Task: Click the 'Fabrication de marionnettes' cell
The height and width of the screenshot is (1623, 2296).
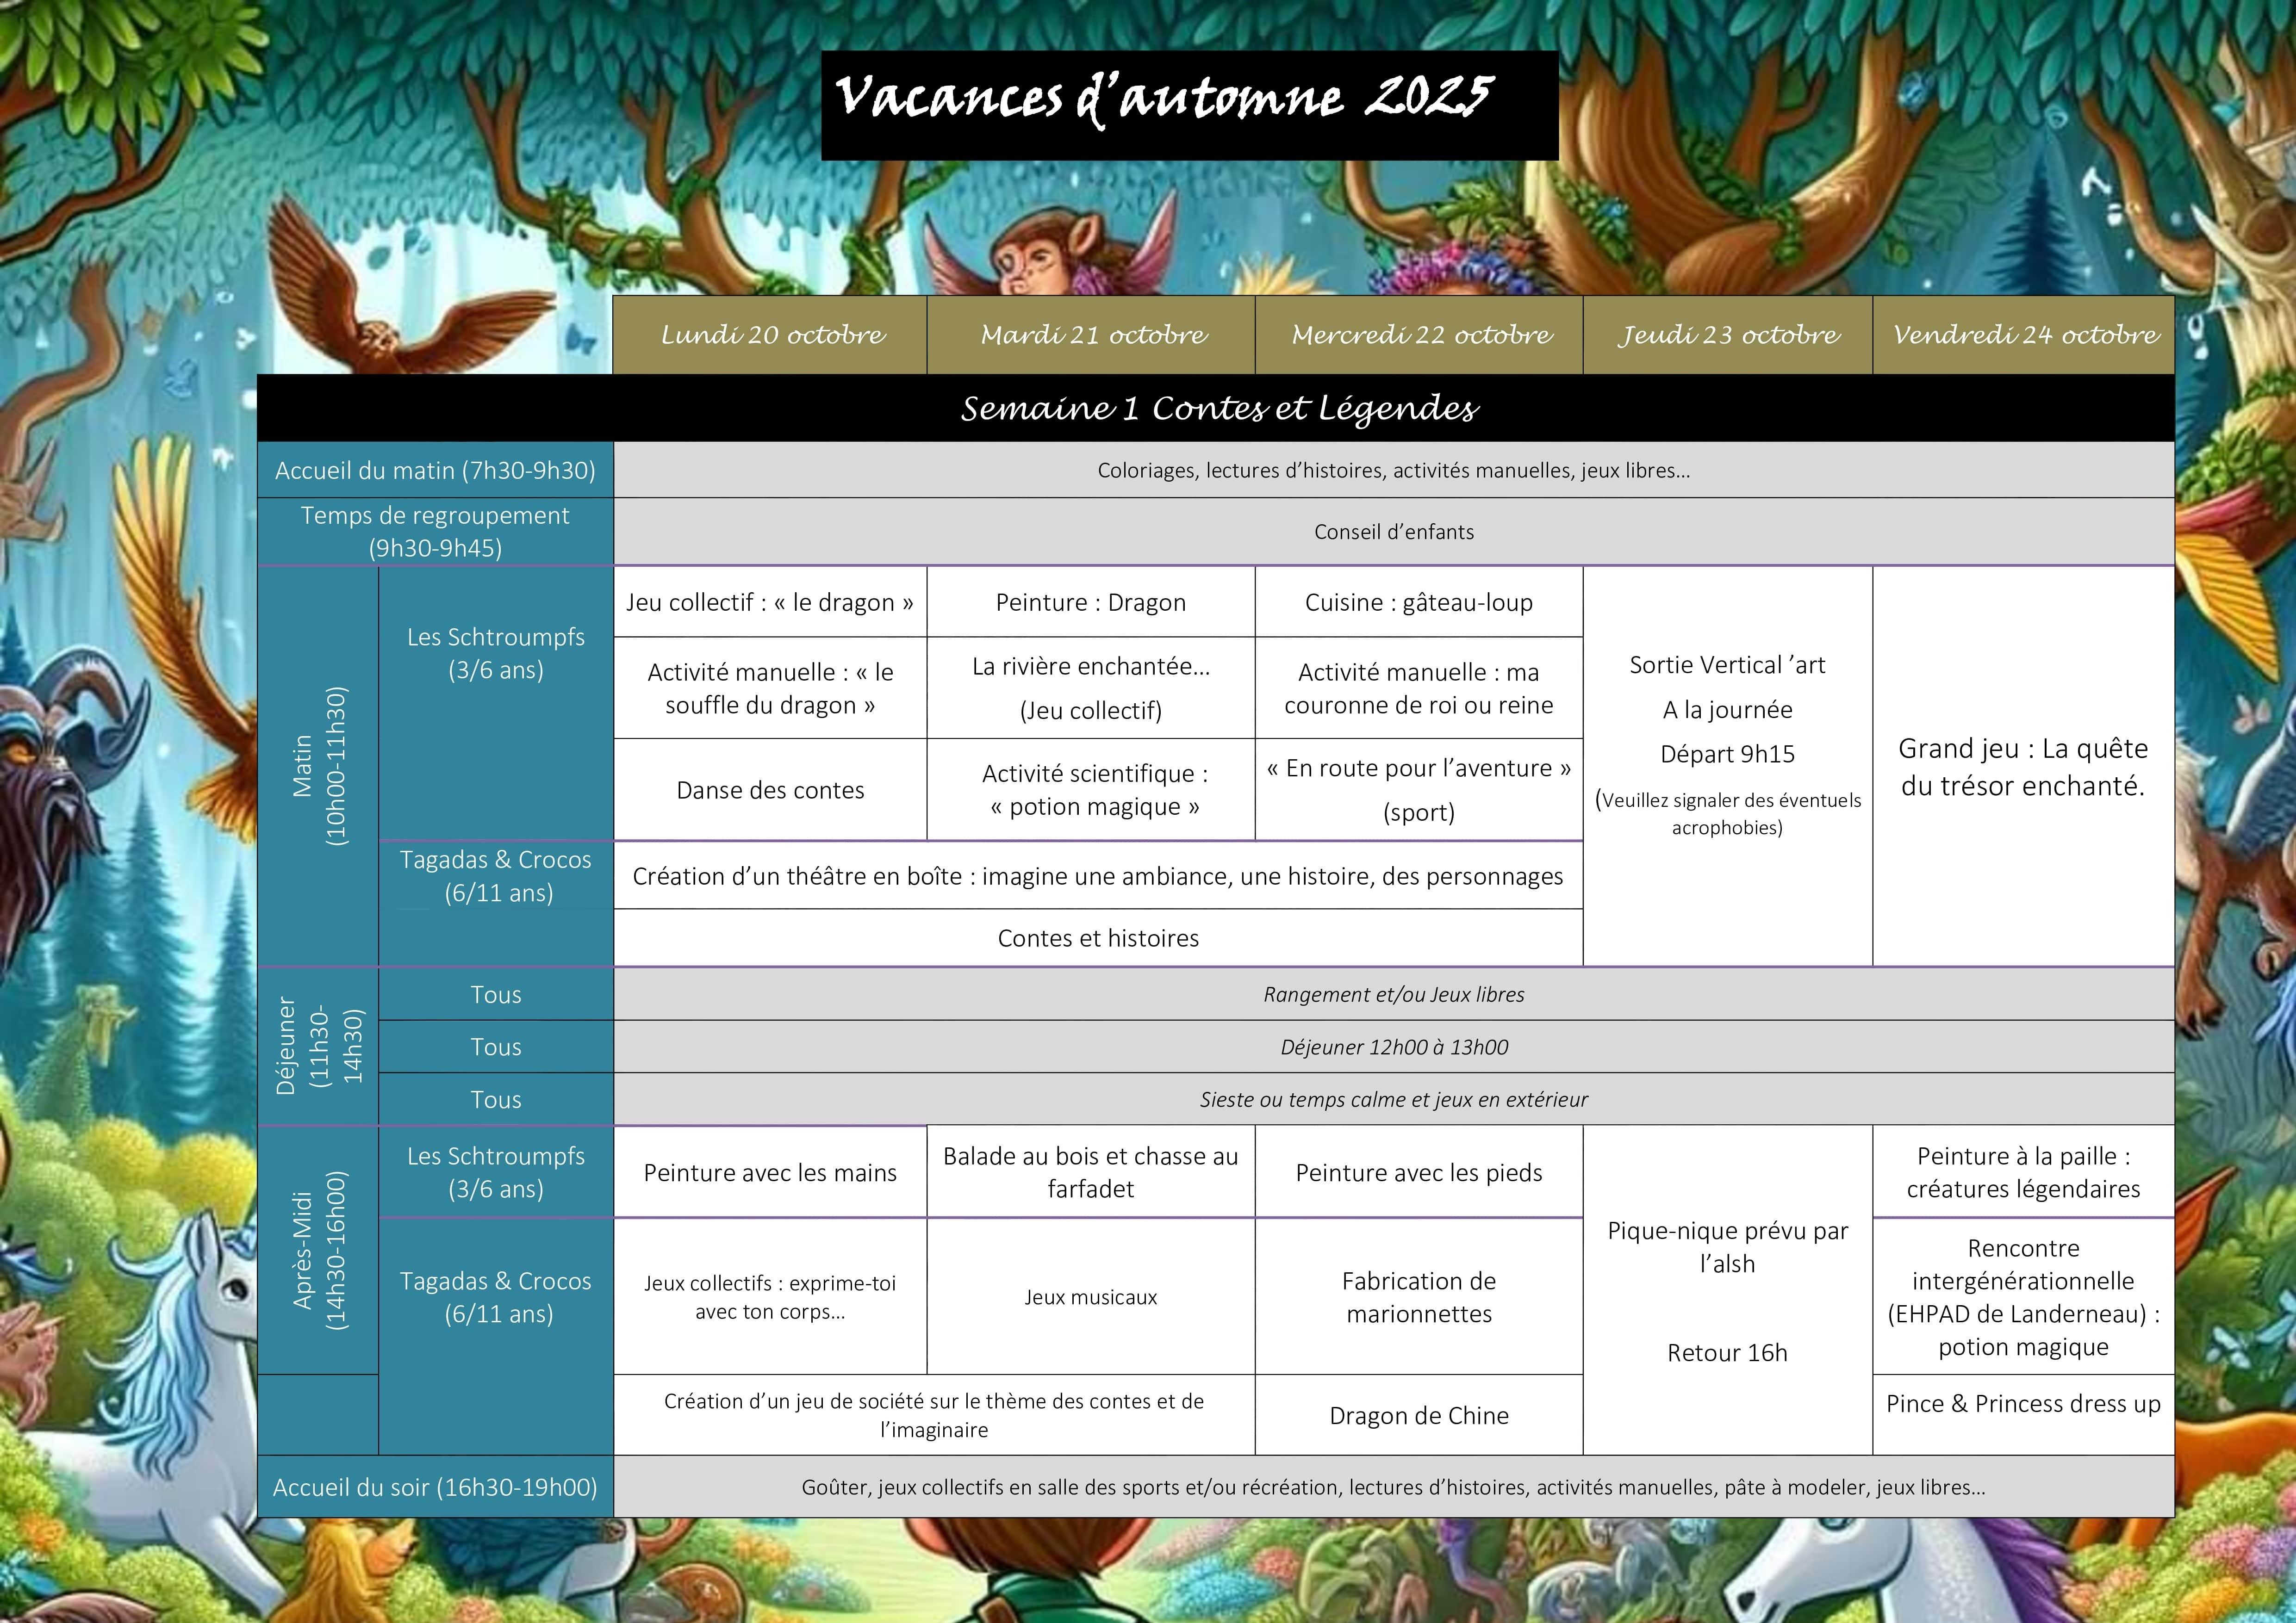Action: pyautogui.click(x=1419, y=1296)
